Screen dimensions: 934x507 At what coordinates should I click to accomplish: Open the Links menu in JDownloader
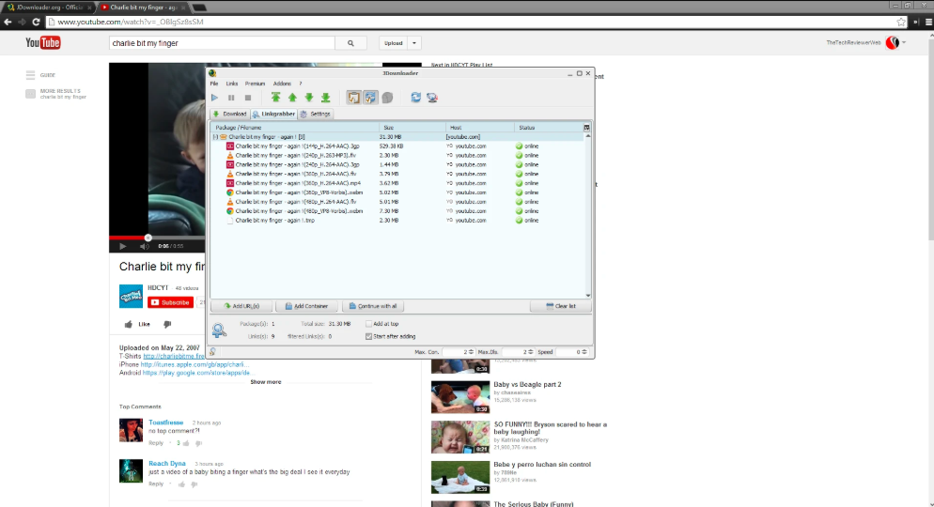[232, 84]
